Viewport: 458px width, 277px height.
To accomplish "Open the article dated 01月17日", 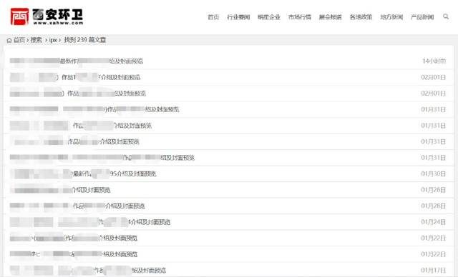I will [88, 271].
